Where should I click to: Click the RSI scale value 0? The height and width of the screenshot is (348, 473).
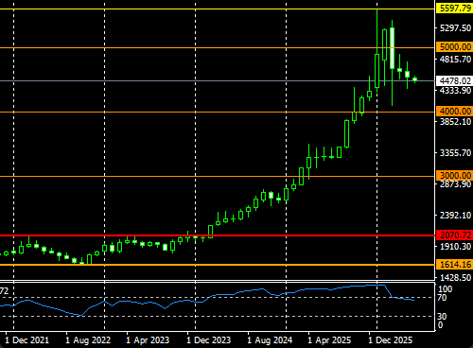(441, 325)
